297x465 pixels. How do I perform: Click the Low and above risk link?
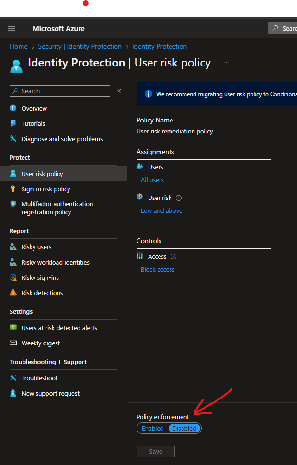pos(161,211)
